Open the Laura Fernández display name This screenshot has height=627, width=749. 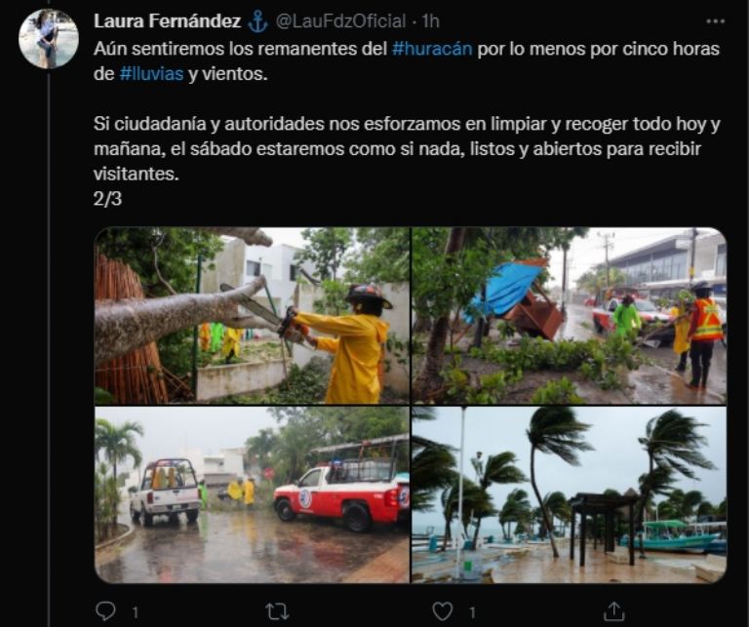pyautogui.click(x=167, y=21)
